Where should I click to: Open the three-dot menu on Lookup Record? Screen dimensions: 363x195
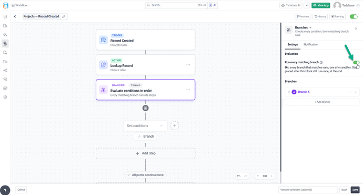pyautogui.click(x=188, y=65)
